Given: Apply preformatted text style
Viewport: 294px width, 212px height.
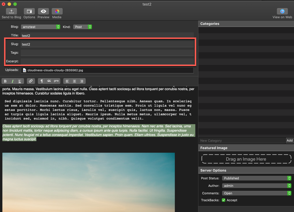Looking at the screenshot, I should 56,81.
